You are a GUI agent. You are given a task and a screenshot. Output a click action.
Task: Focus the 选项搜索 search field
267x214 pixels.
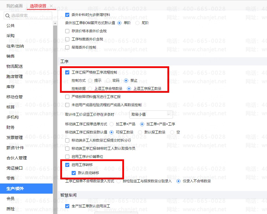[28, 16]
